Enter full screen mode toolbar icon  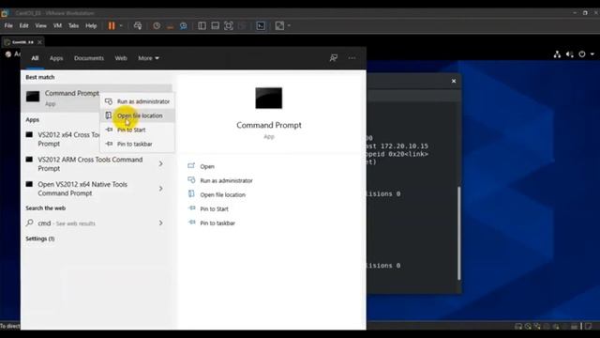[229, 25]
